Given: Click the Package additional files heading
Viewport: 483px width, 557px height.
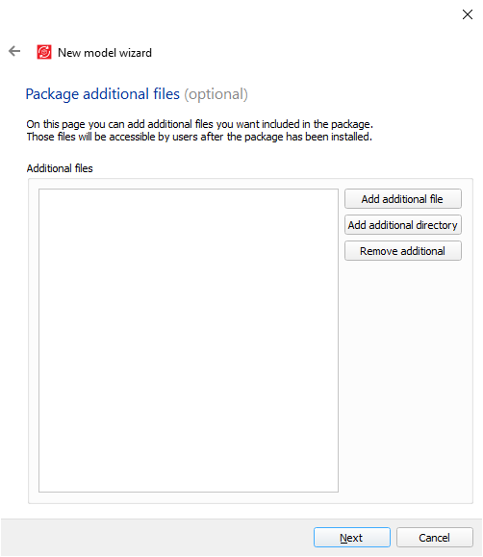Looking at the screenshot, I should coord(103,94).
